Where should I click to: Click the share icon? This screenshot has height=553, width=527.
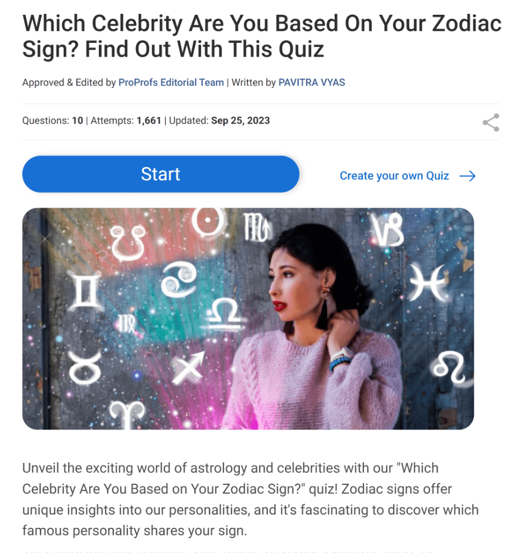491,122
